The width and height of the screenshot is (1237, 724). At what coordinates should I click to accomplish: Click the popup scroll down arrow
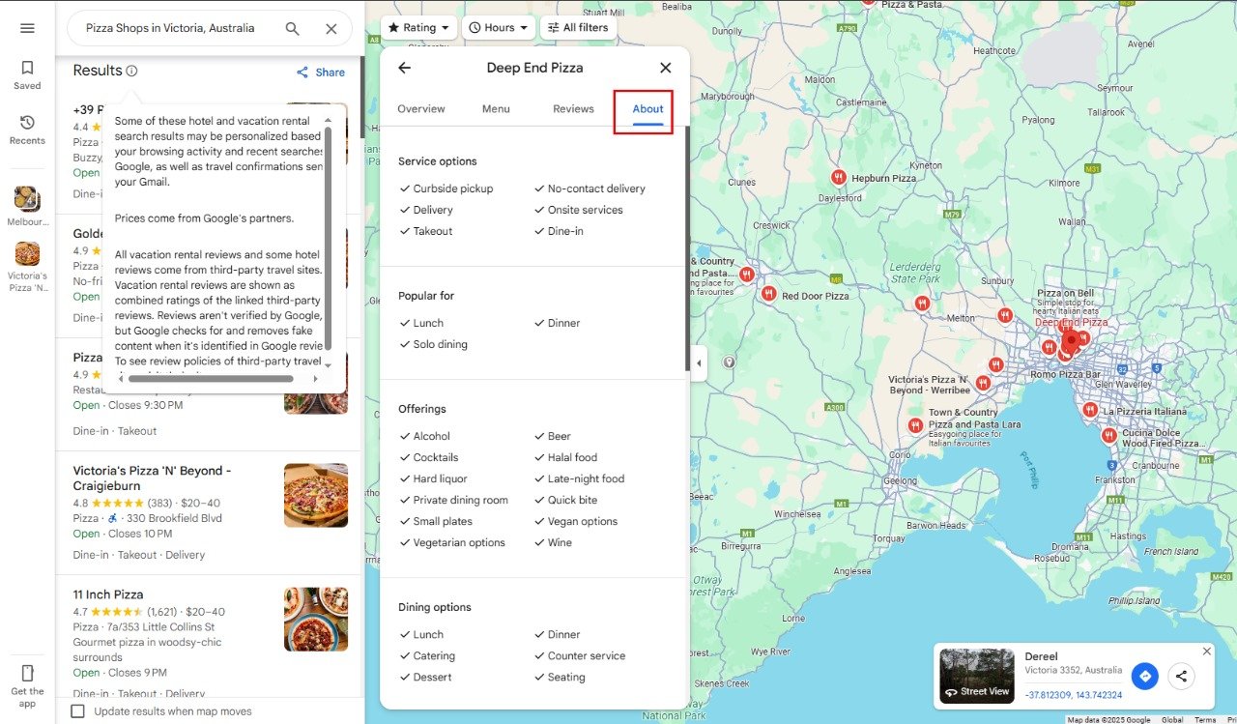pos(328,364)
